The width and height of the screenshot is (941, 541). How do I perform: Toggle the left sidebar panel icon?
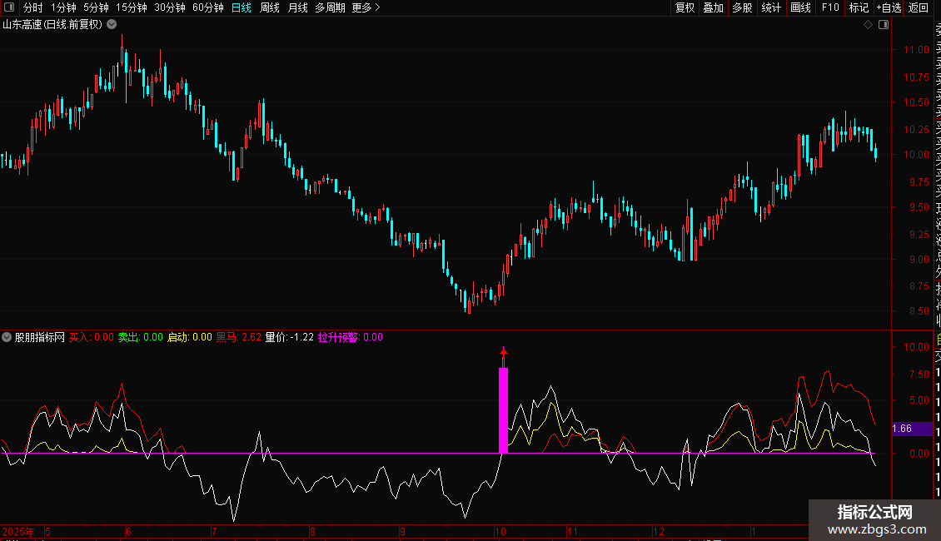click(9, 8)
